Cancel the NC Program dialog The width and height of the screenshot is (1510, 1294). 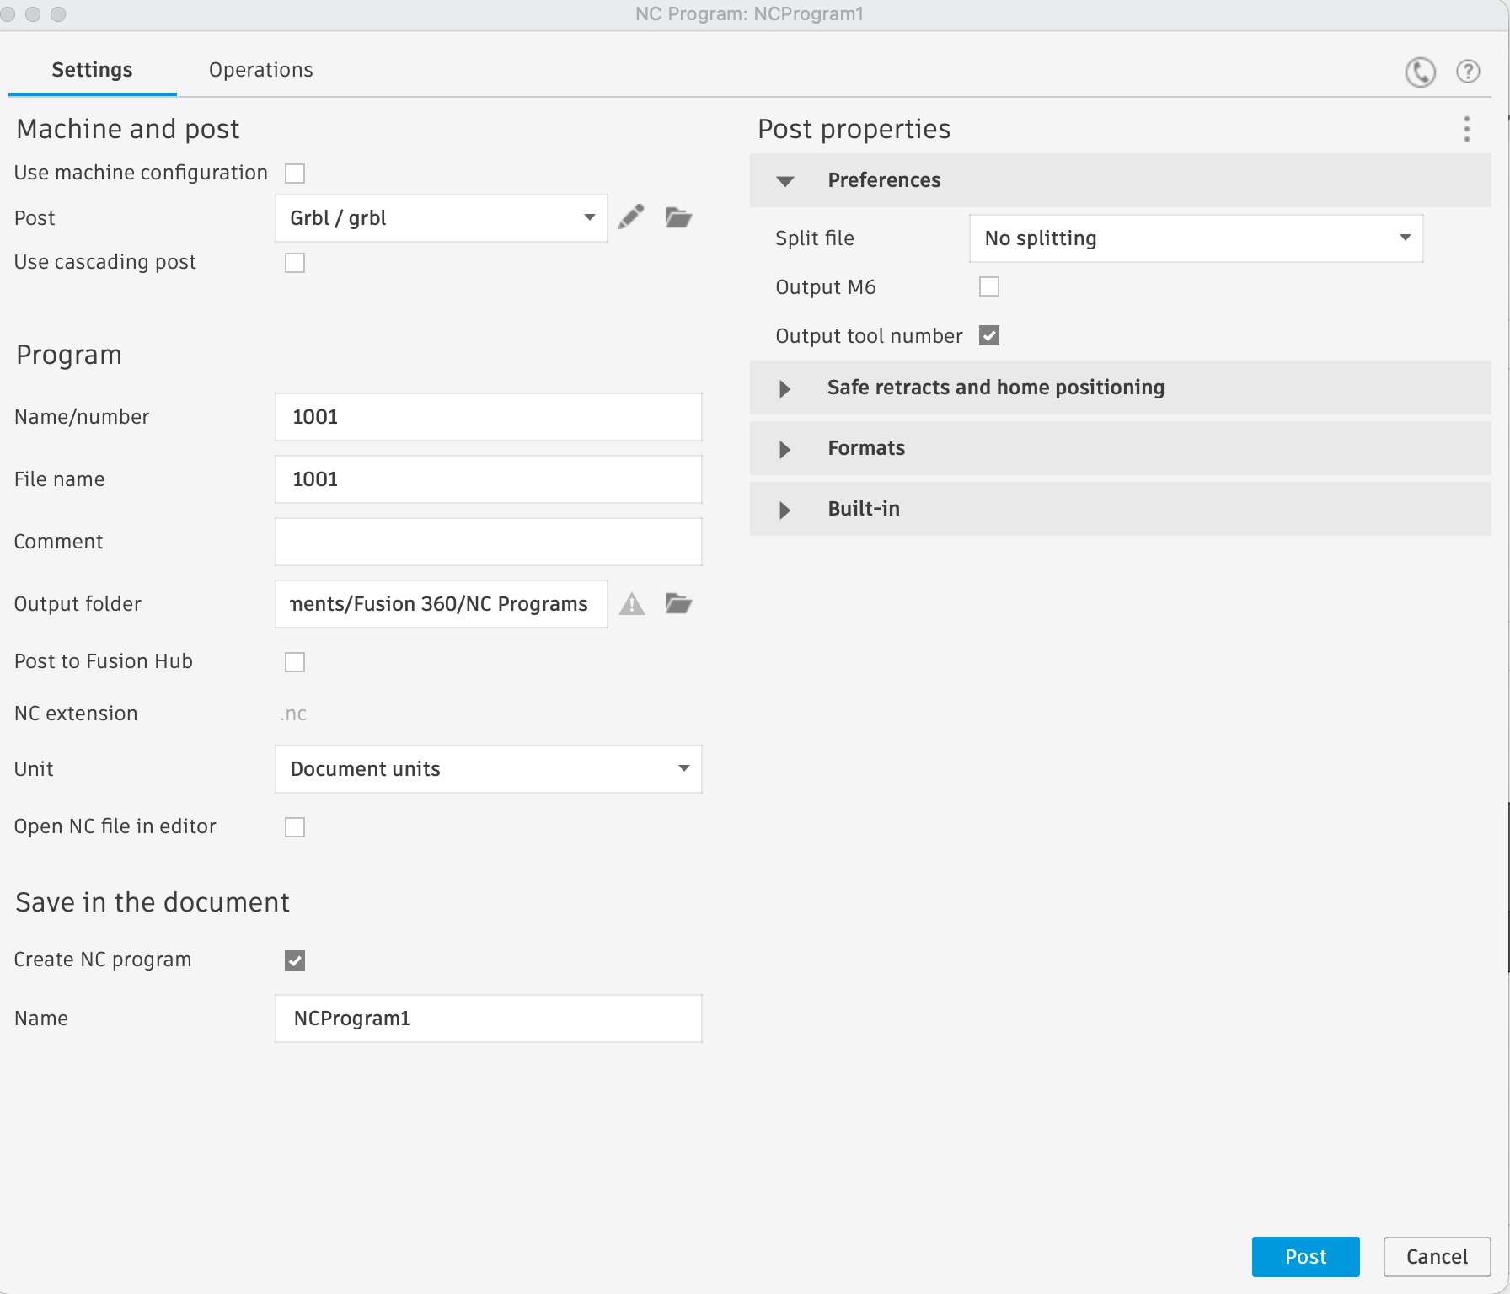[x=1437, y=1256]
